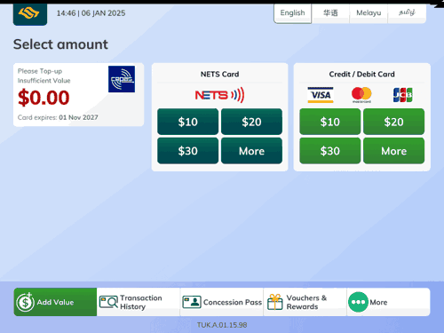Tap the Transaction History magnifier icon
This screenshot has height=333, width=444.
(x=108, y=302)
